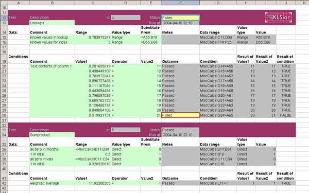Image resolution: width=309 pixels, height=193 pixels.
Task: Select the row 12 header
Action: coord(4,17)
